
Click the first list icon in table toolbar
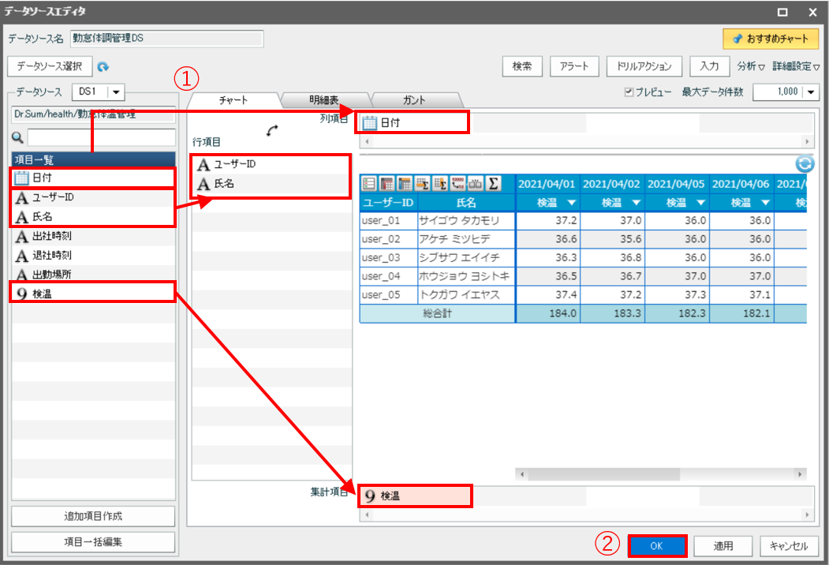point(369,184)
